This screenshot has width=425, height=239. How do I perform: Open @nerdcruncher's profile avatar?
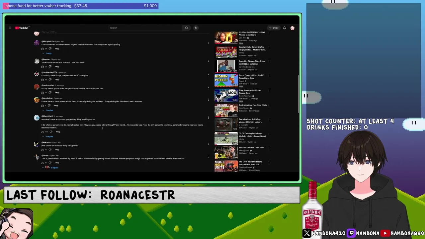[37, 87]
